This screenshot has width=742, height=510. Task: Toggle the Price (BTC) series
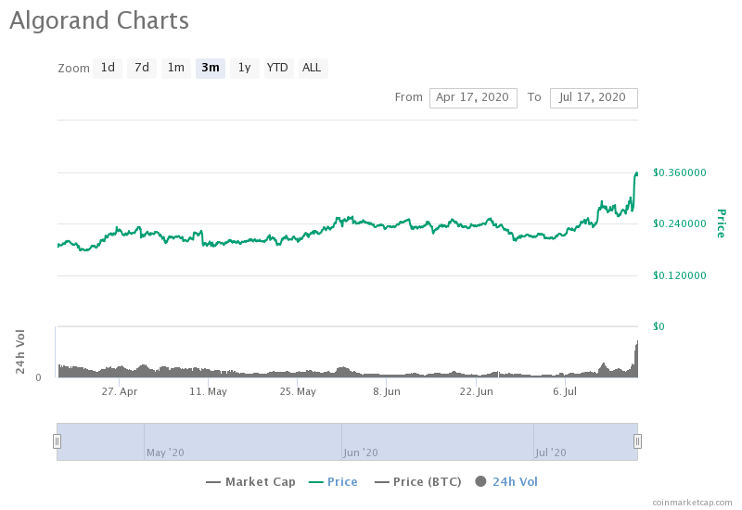pos(418,481)
